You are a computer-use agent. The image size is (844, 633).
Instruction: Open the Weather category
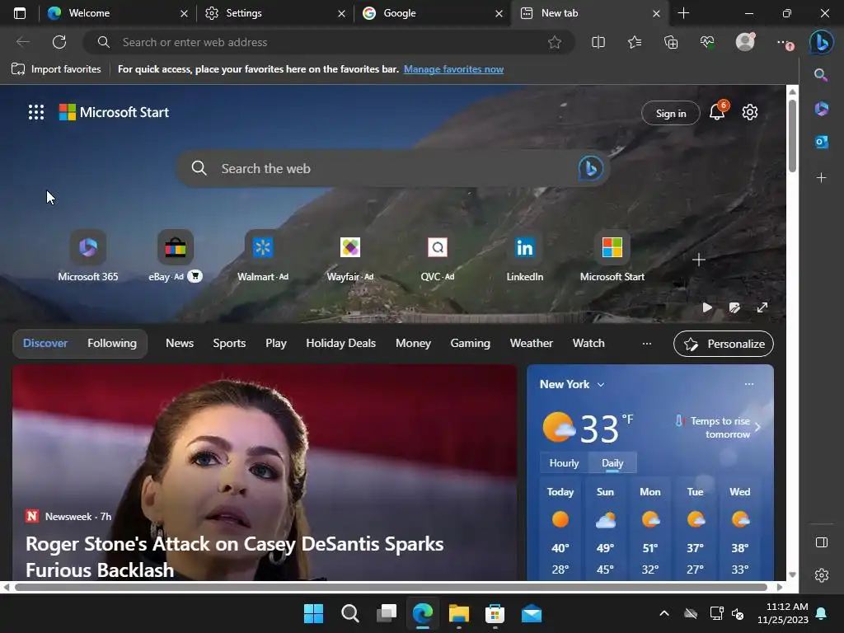532,344
